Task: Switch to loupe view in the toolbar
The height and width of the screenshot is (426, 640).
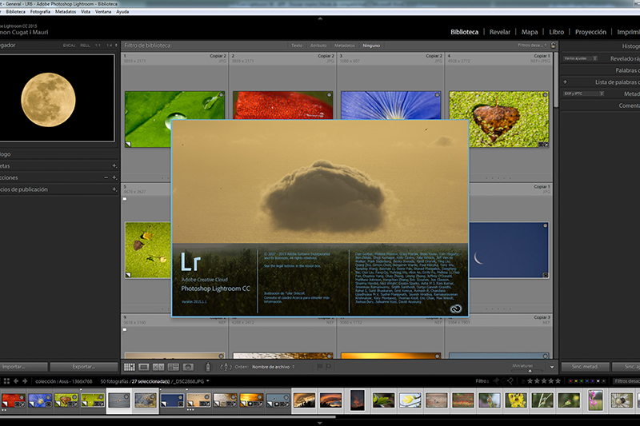Action: (144, 367)
